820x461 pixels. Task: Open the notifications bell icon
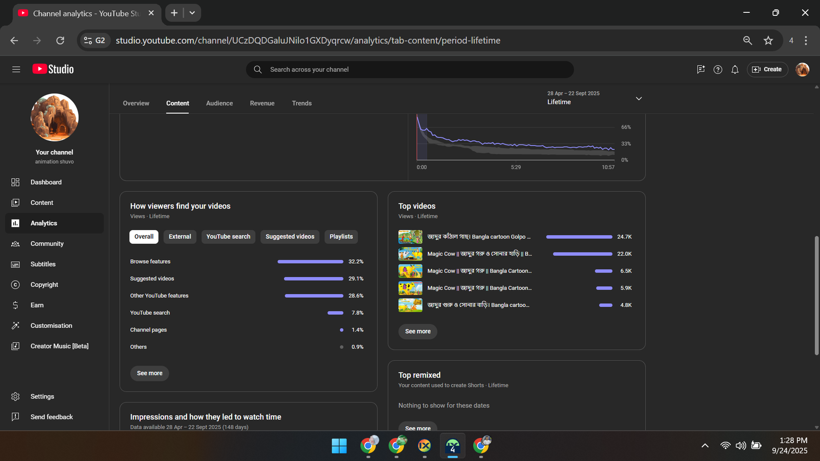tap(734, 70)
